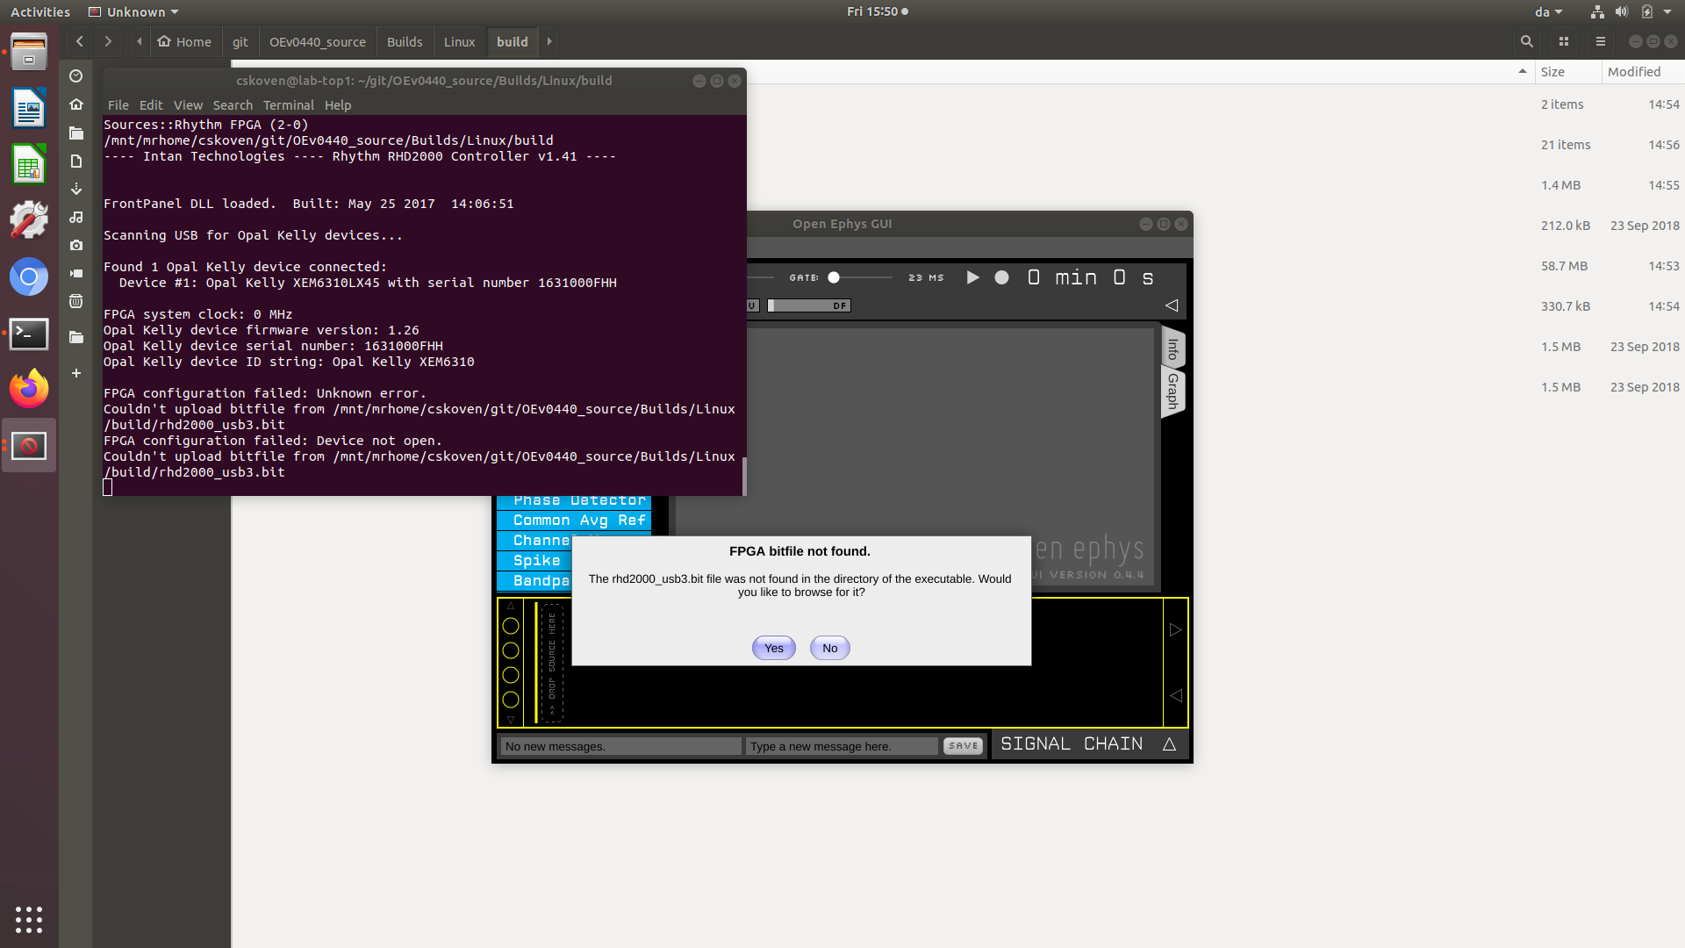Click the record button in the control panel

point(1002,276)
